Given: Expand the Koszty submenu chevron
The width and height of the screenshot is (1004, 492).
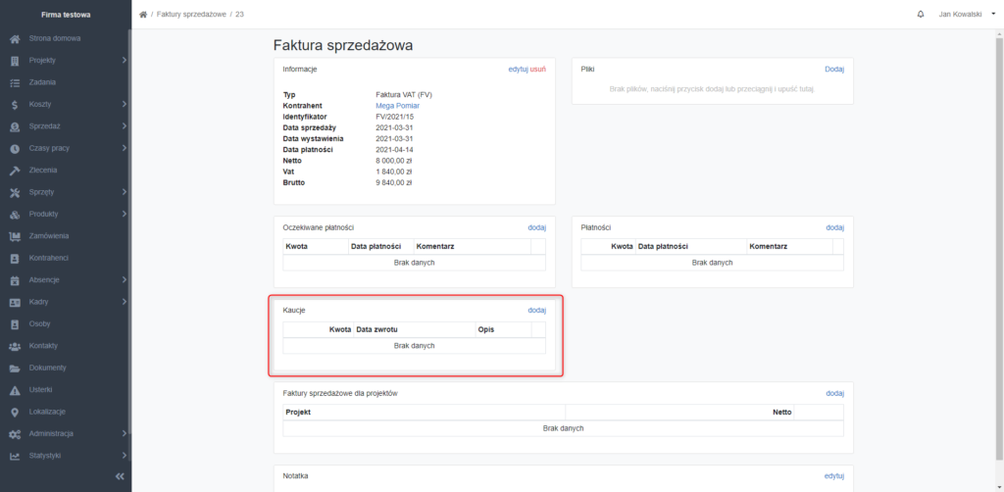Looking at the screenshot, I should pos(125,104).
